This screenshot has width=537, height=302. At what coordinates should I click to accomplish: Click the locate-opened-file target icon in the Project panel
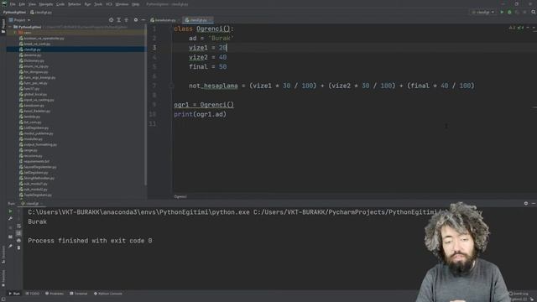point(111,20)
